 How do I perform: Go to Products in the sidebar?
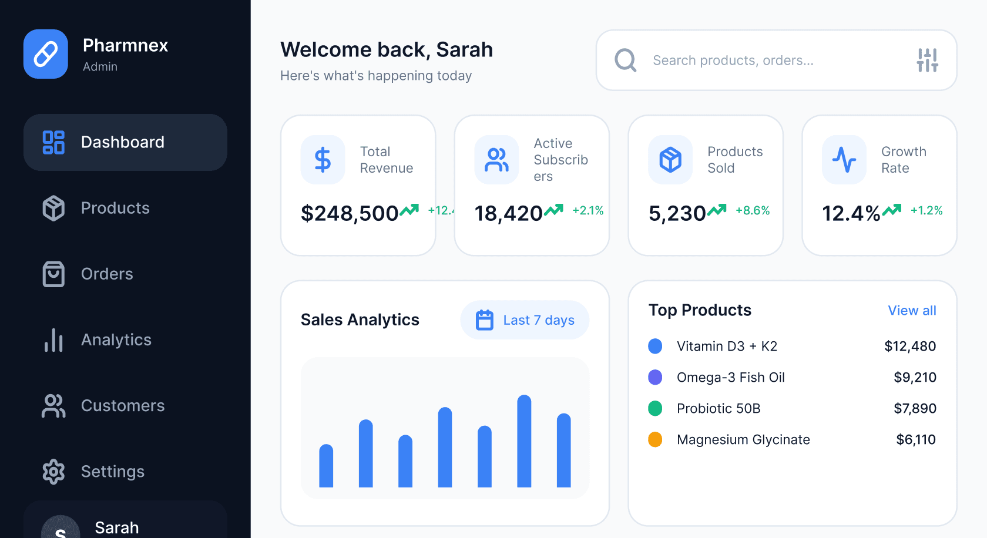point(125,209)
